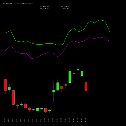
Task: Click the 04 Feb date label
Action: (57, 120)
